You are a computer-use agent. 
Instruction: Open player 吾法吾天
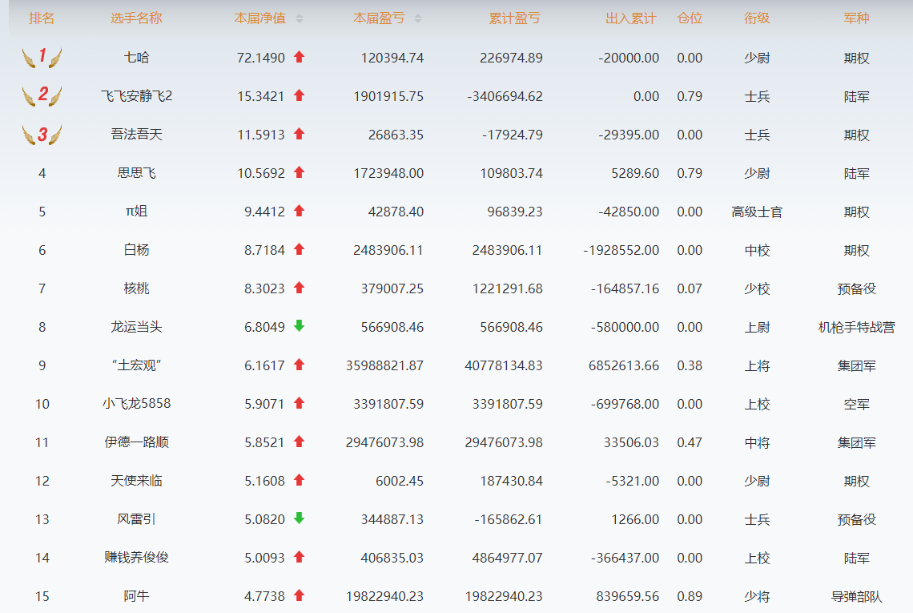[x=136, y=134]
